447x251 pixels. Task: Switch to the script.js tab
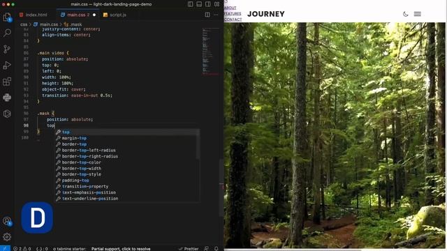(115, 15)
